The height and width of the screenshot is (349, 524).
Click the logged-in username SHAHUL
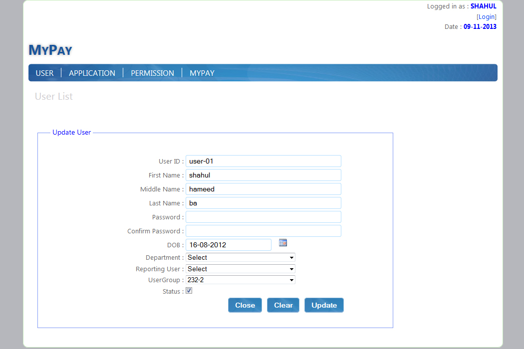[x=483, y=6]
